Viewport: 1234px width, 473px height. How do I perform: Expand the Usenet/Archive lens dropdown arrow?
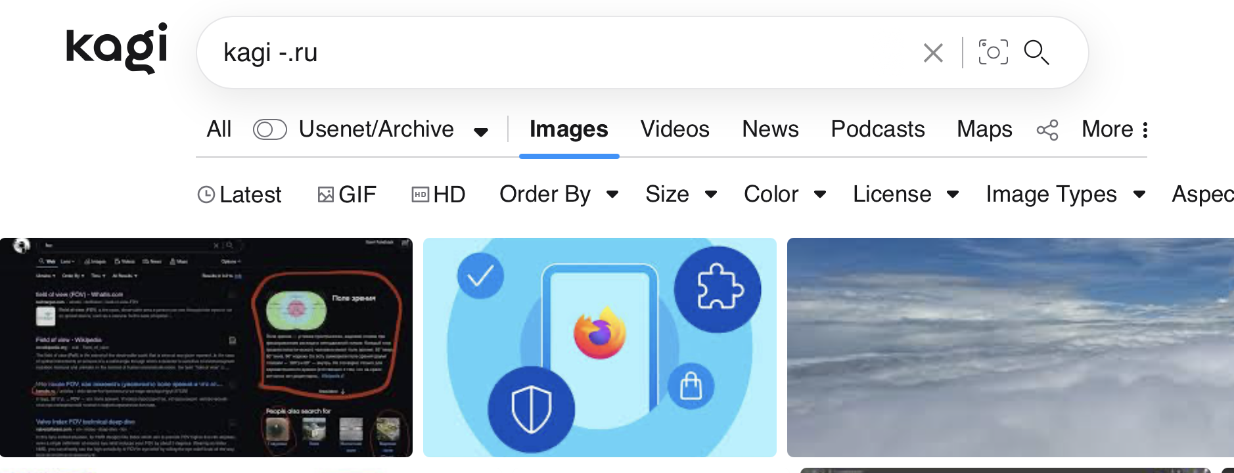[481, 131]
